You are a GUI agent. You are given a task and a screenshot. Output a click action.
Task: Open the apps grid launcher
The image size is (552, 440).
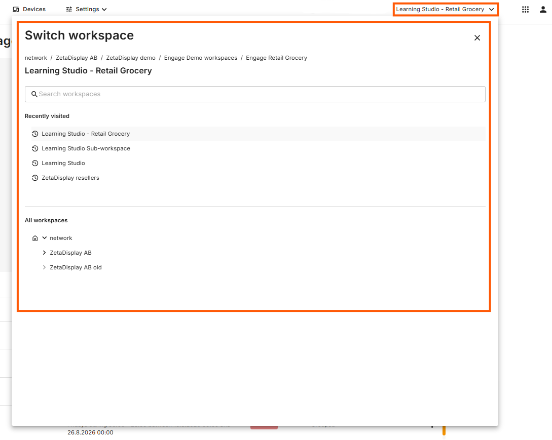525,10
